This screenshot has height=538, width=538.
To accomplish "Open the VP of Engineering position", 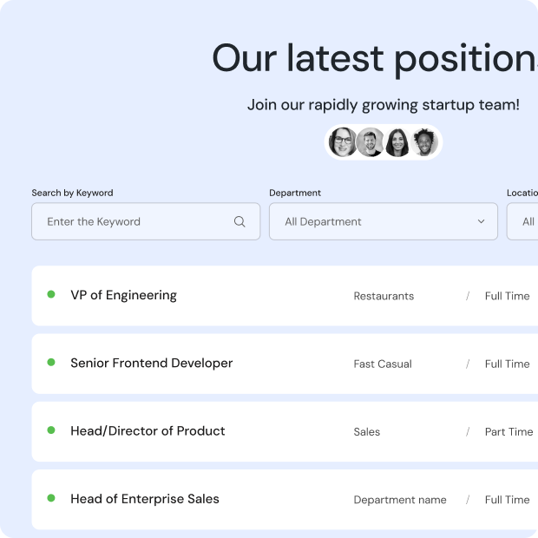I will point(123,295).
